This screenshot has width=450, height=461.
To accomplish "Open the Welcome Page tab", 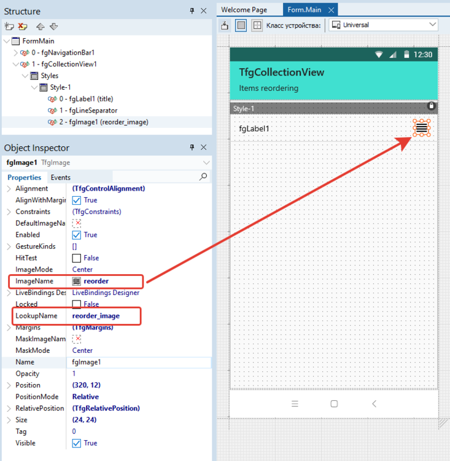I will point(244,10).
